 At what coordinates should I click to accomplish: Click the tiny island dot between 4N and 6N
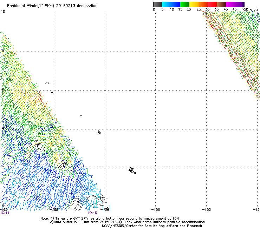(81, 115)
